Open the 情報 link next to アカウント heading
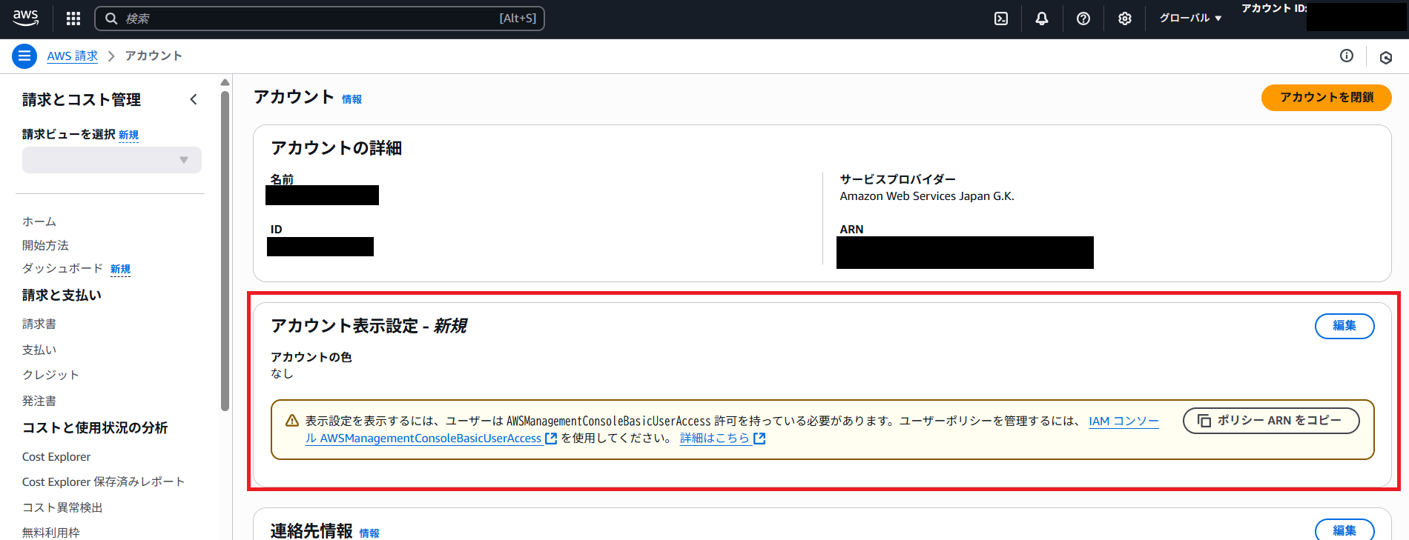The height and width of the screenshot is (540, 1409). [352, 99]
